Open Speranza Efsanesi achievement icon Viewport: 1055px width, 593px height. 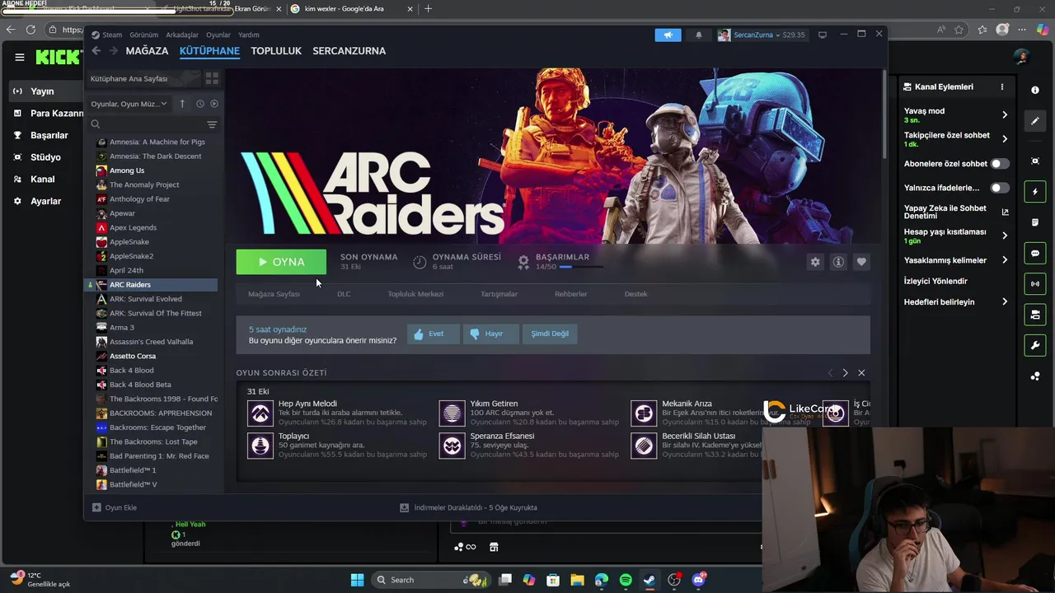click(x=452, y=446)
